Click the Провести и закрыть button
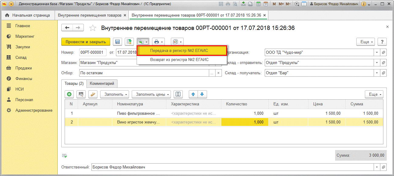Image resolution: width=394 pixels, height=176 pixels. pyautogui.click(x=86, y=42)
